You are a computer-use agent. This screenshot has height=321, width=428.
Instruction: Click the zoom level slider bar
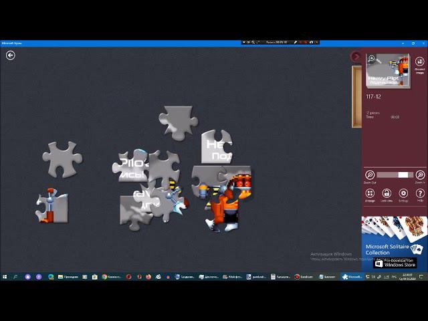pos(395,175)
